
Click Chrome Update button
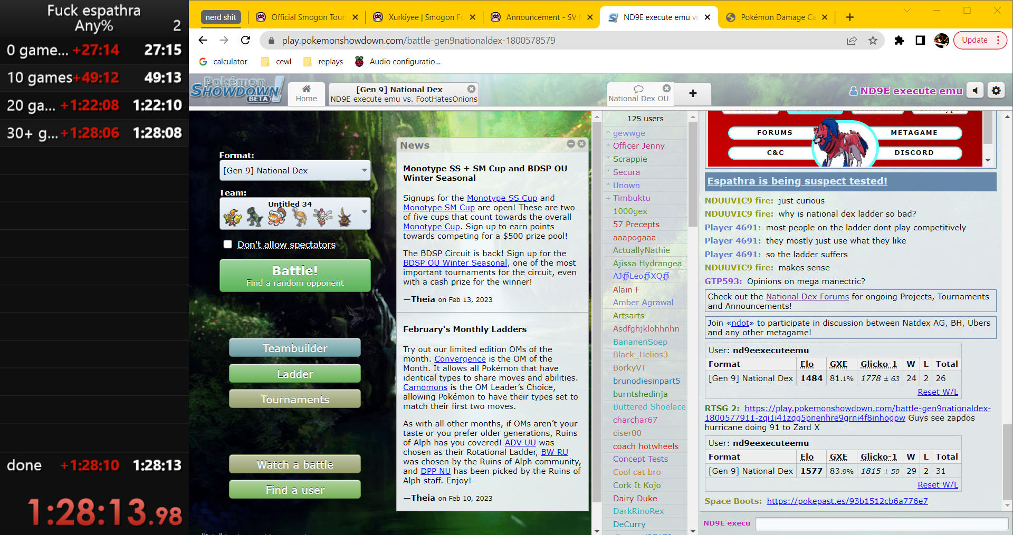[x=980, y=41]
